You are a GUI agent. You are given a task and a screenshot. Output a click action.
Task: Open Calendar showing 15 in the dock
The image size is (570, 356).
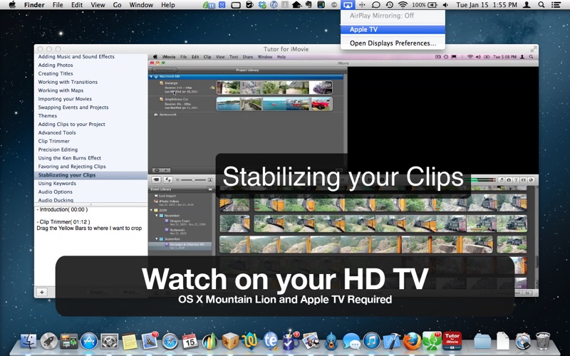[x=190, y=341]
